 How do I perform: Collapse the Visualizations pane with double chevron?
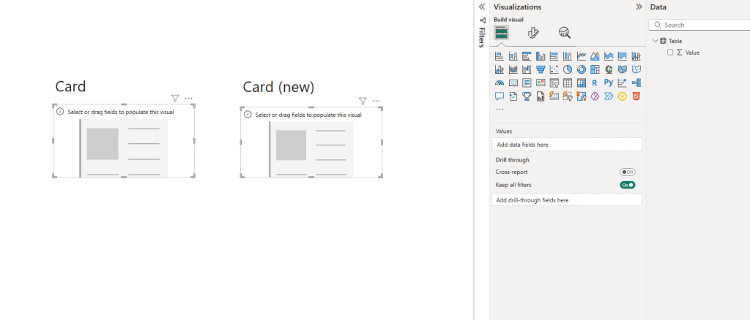point(639,6)
